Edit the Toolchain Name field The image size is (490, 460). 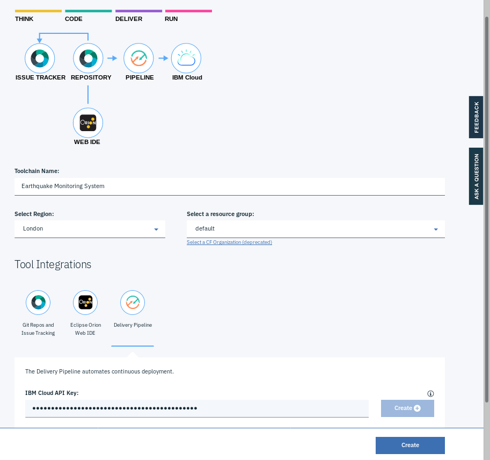[229, 186]
